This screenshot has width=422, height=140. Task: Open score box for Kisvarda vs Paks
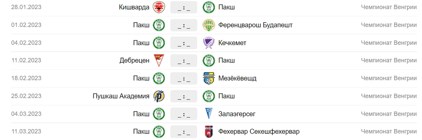click(184, 7)
